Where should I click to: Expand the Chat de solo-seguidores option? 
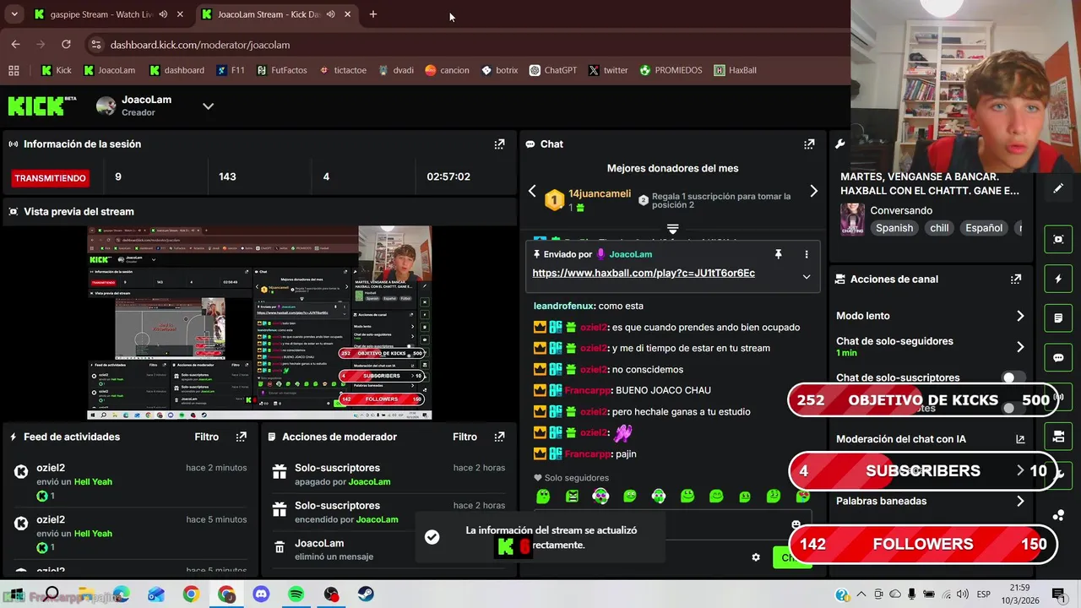(x=1020, y=346)
